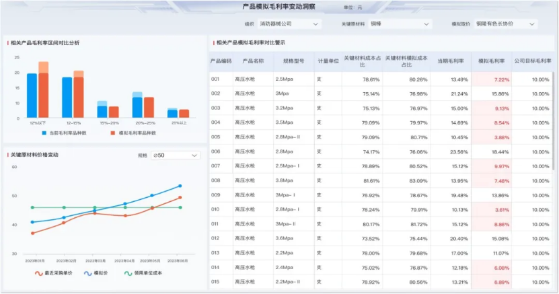This screenshot has height=294, width=559.
Task: Click the green 领用单位成本 point at 2023年01月
Action: tap(32, 207)
